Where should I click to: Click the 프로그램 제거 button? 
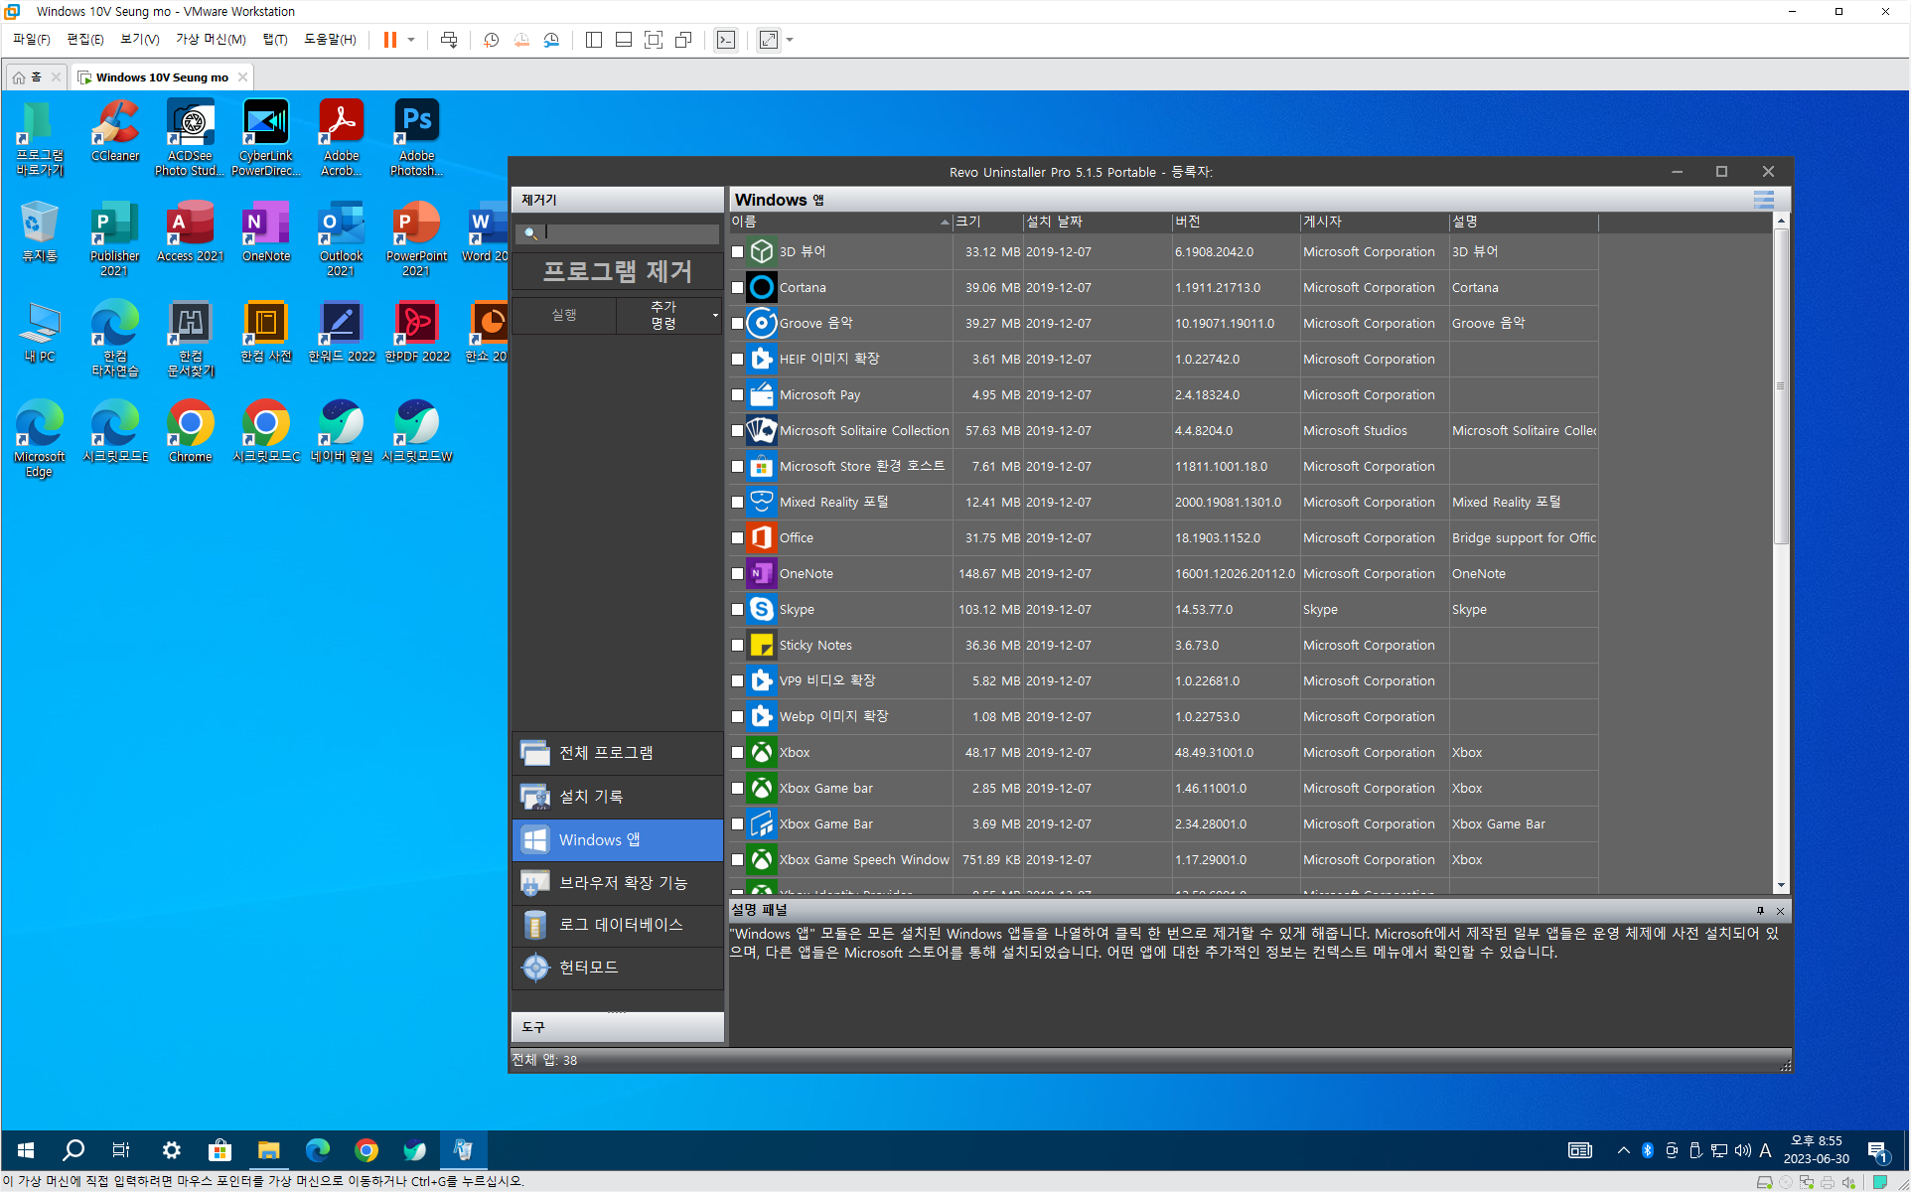pos(617,271)
